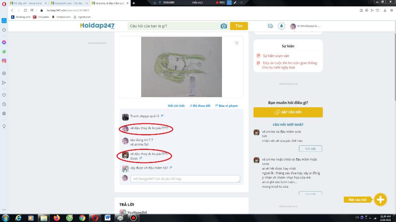The width and height of the screenshot is (396, 222).
Task: Click the 'Bỏ theo dõi' link
Action: [x=200, y=106]
